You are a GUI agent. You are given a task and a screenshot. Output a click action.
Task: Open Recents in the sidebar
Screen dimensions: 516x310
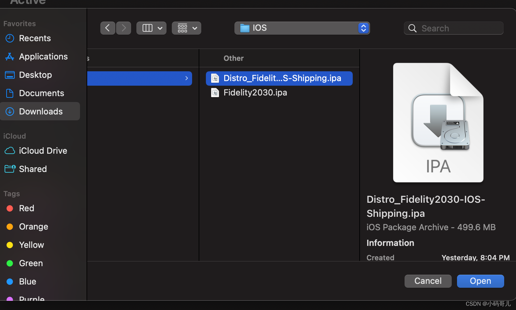coord(40,38)
